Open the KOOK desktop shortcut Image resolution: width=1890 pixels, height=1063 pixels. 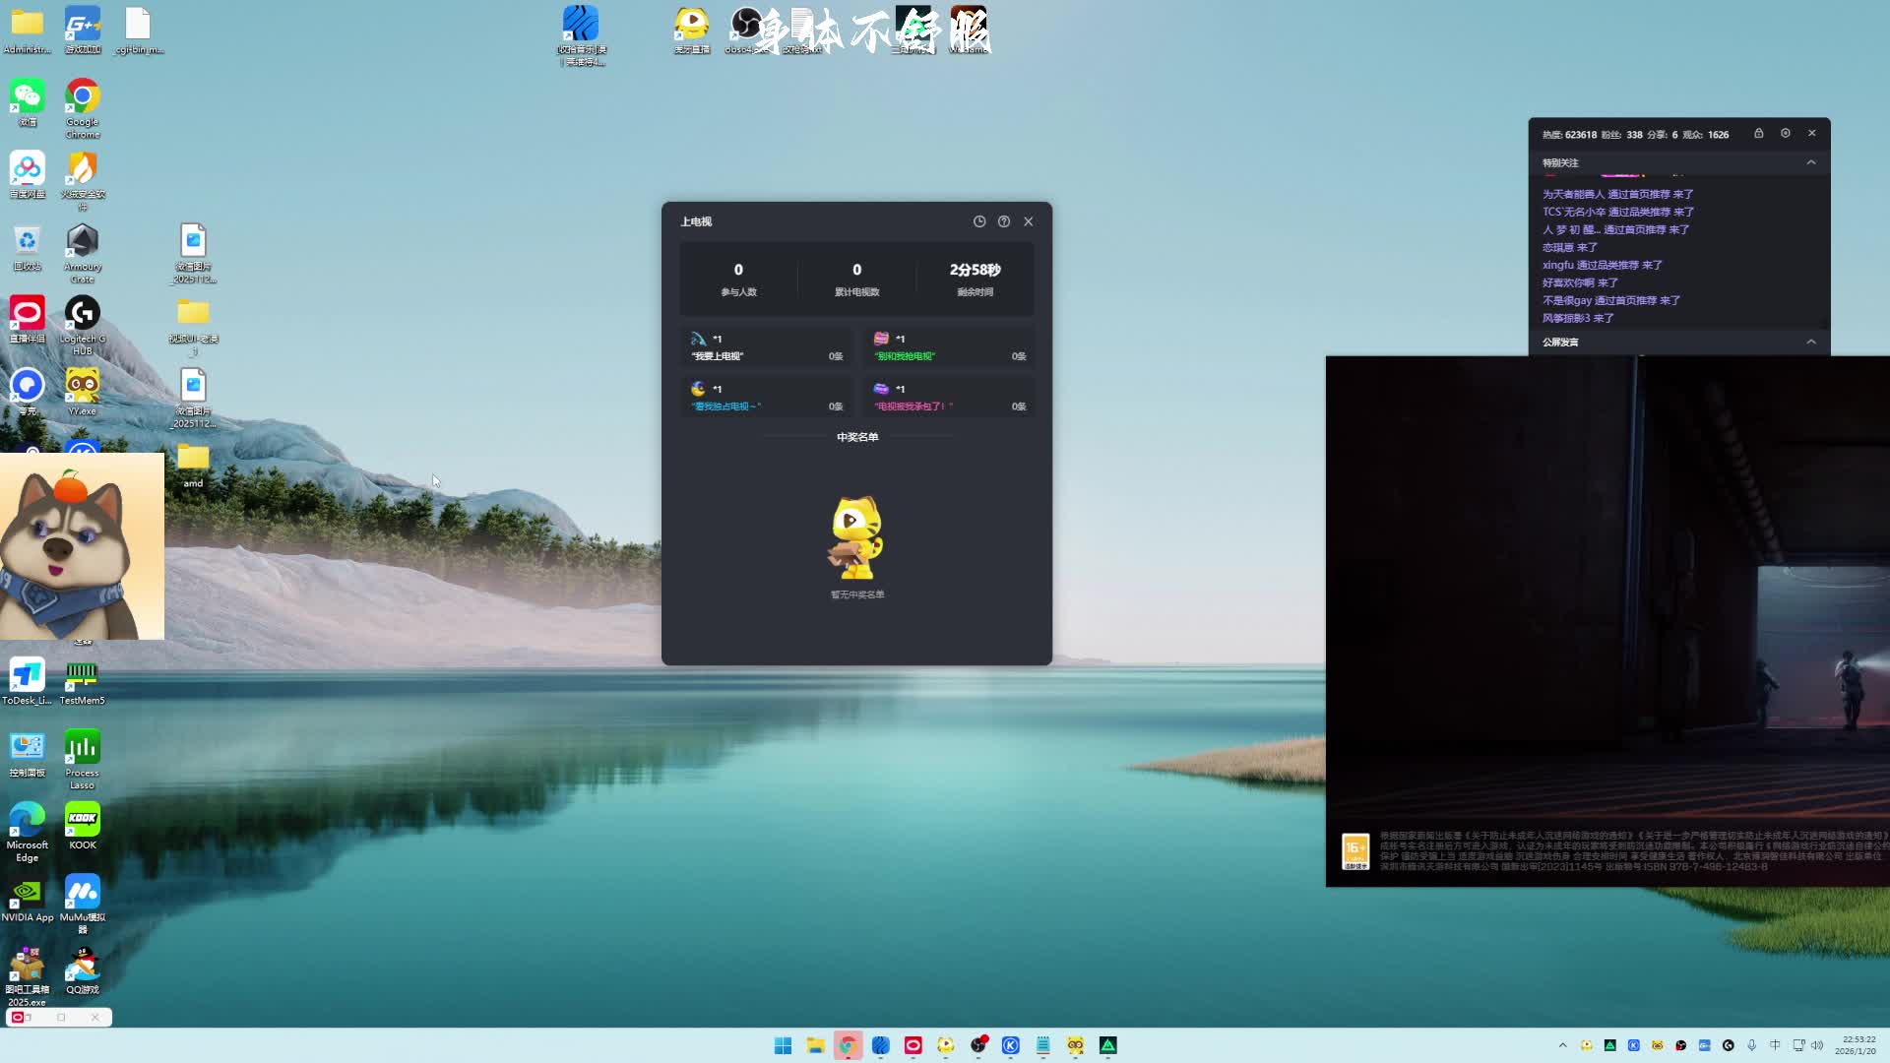coord(83,820)
